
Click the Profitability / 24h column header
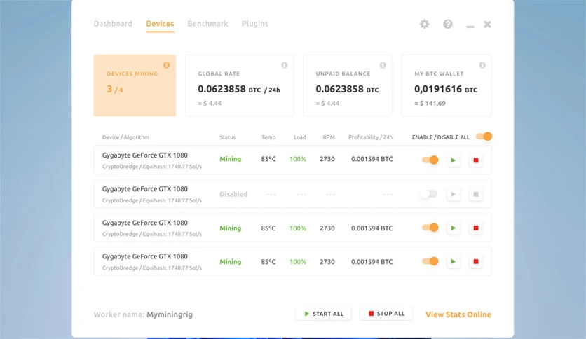(370, 137)
